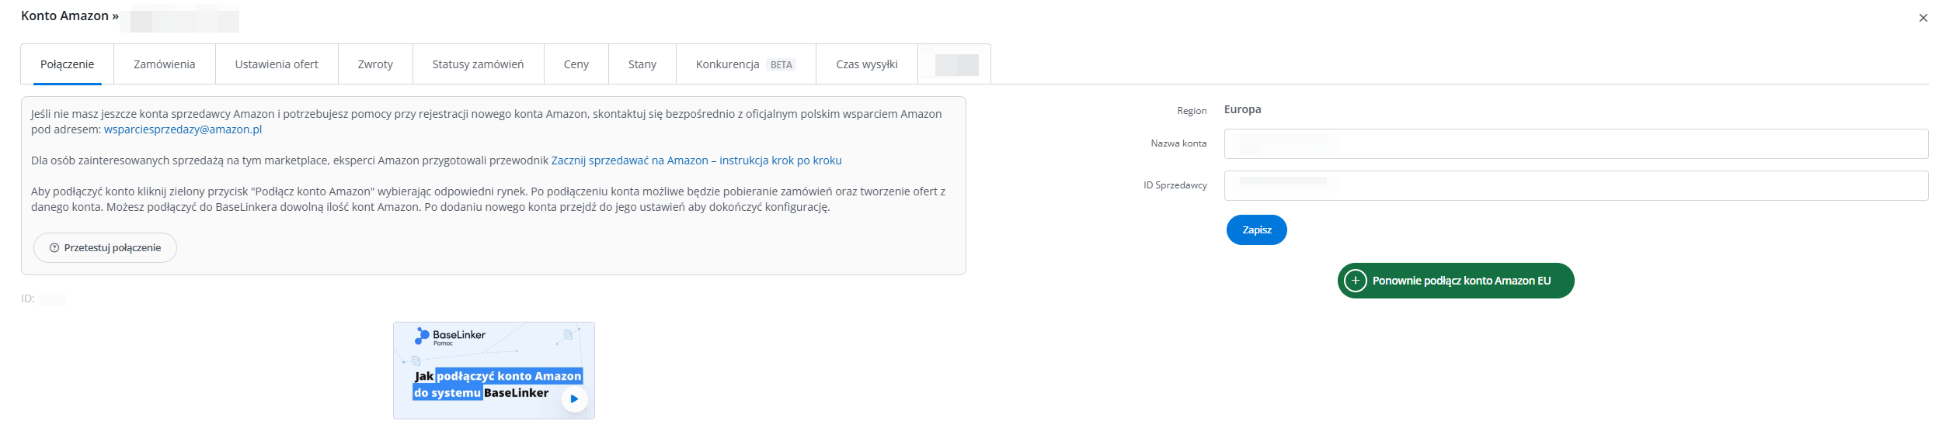The height and width of the screenshot is (445, 1939).
Task: Select the Statusy zamówień tab
Action: click(478, 64)
